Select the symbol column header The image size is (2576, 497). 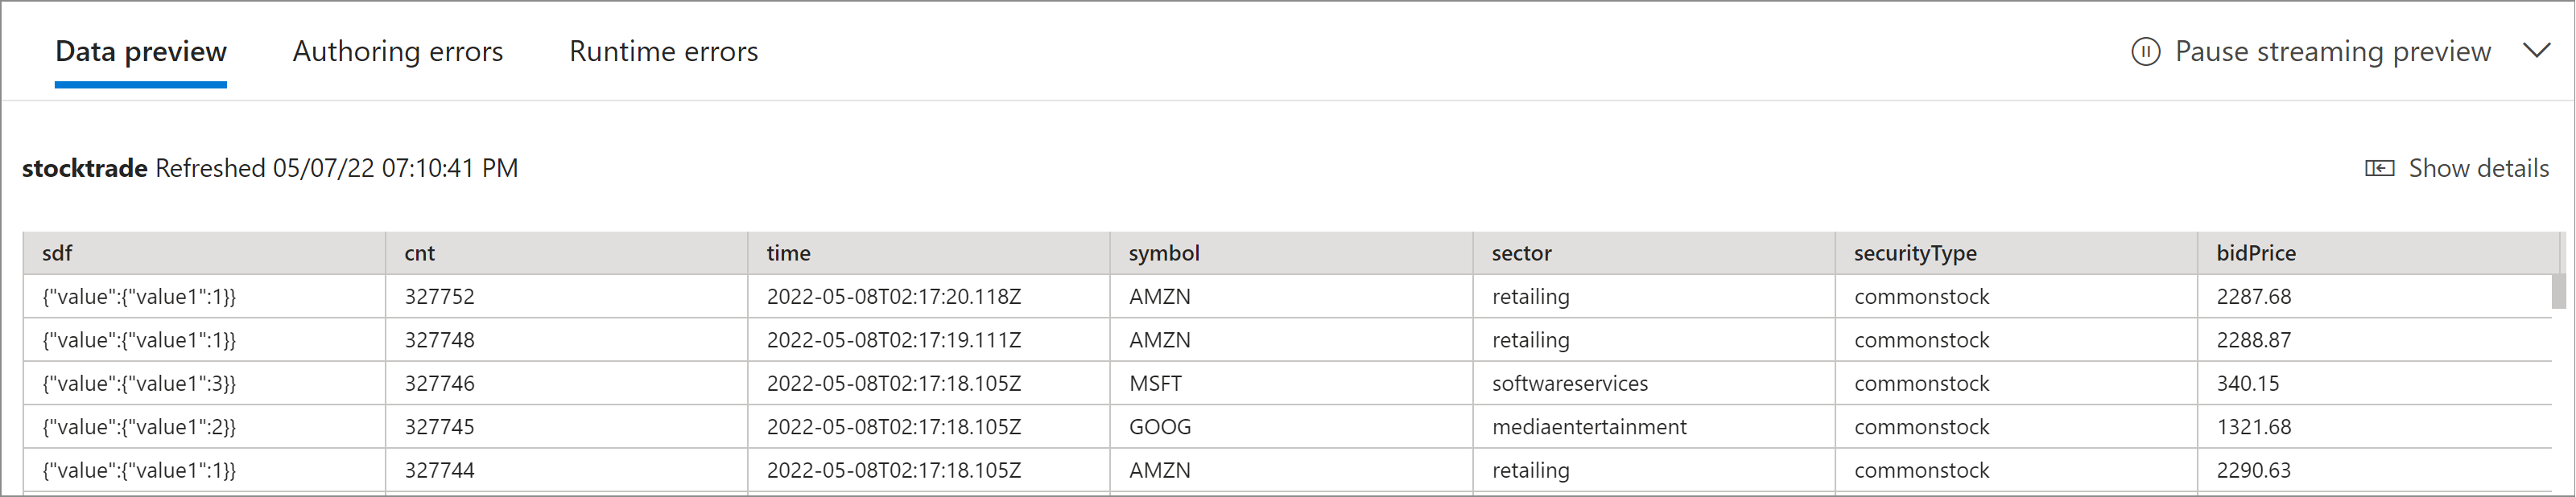coord(1164,254)
